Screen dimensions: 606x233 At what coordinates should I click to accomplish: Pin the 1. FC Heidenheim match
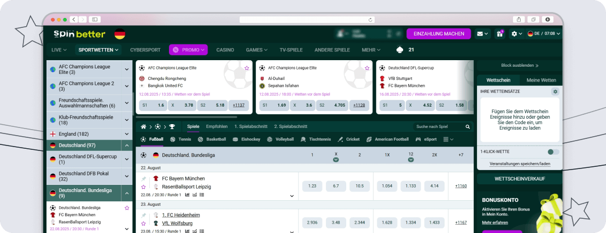click(143, 215)
